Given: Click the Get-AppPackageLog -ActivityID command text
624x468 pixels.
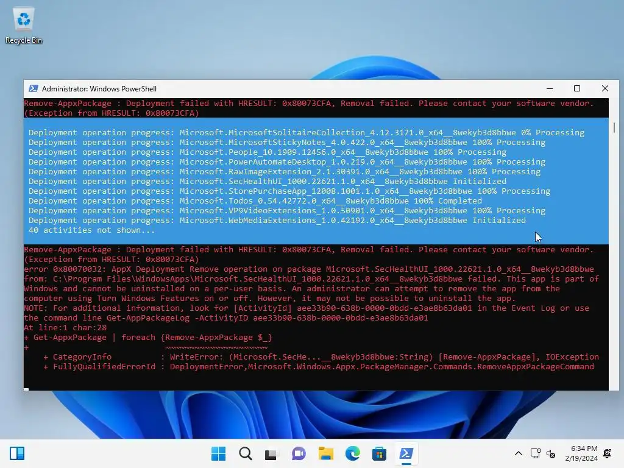Looking at the screenshot, I should click(x=267, y=318).
